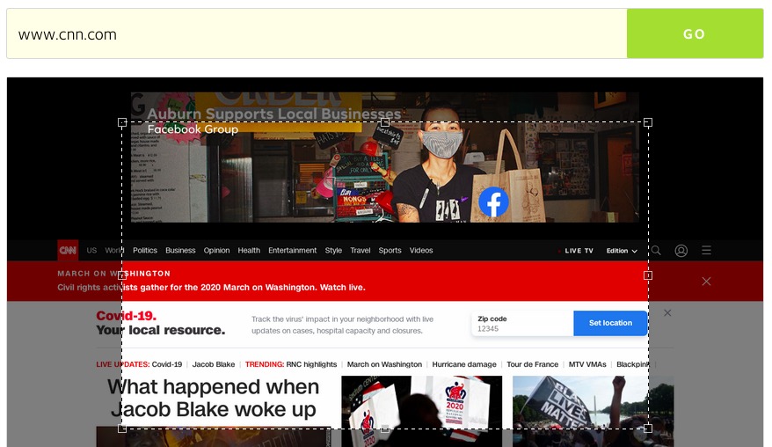Select World in the navigation bar

114,251
